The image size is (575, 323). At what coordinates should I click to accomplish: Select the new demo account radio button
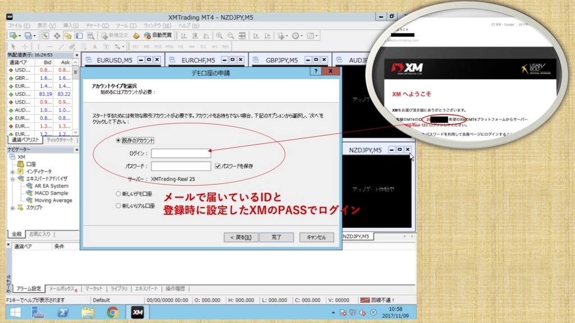118,193
